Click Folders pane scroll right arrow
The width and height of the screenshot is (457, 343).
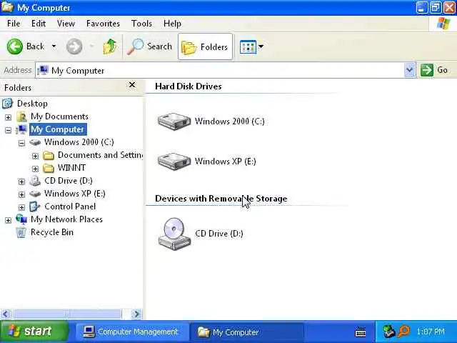136,314
